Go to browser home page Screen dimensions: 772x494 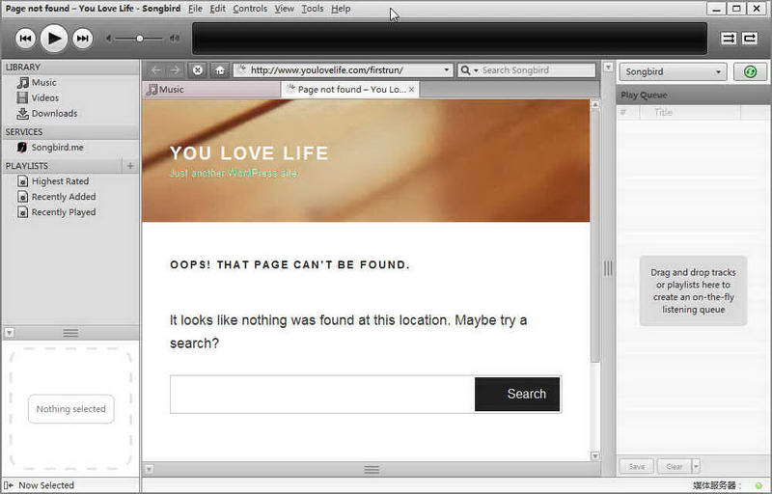click(220, 69)
